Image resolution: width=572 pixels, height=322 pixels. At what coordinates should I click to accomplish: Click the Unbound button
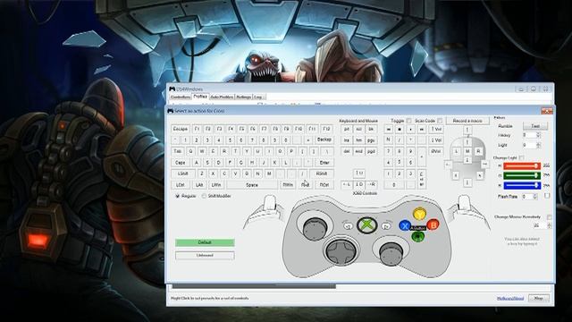coord(205,255)
